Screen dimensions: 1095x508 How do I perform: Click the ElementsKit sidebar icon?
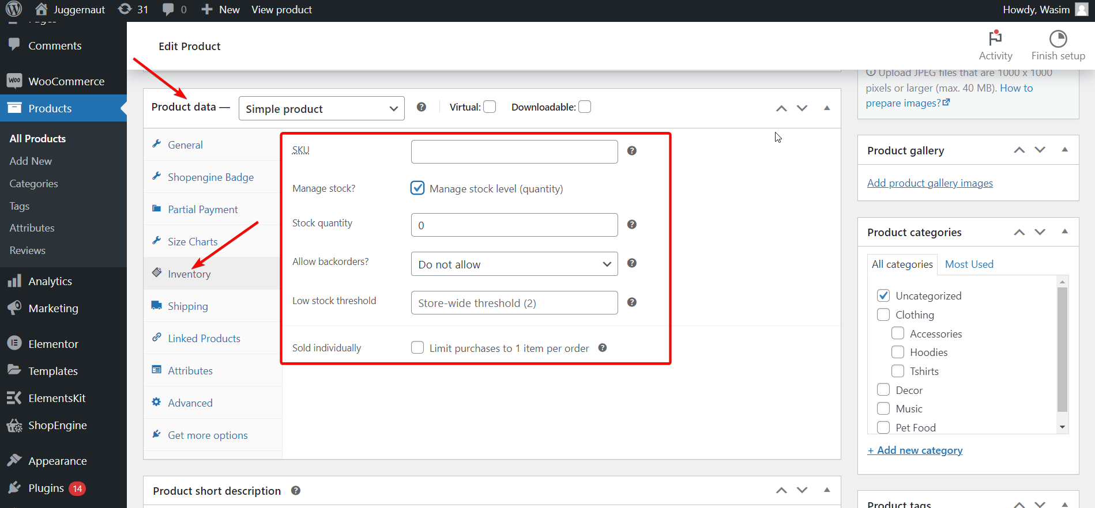click(x=14, y=397)
